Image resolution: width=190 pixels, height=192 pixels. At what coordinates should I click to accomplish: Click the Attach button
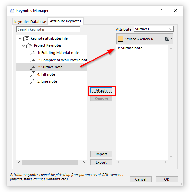click(101, 90)
